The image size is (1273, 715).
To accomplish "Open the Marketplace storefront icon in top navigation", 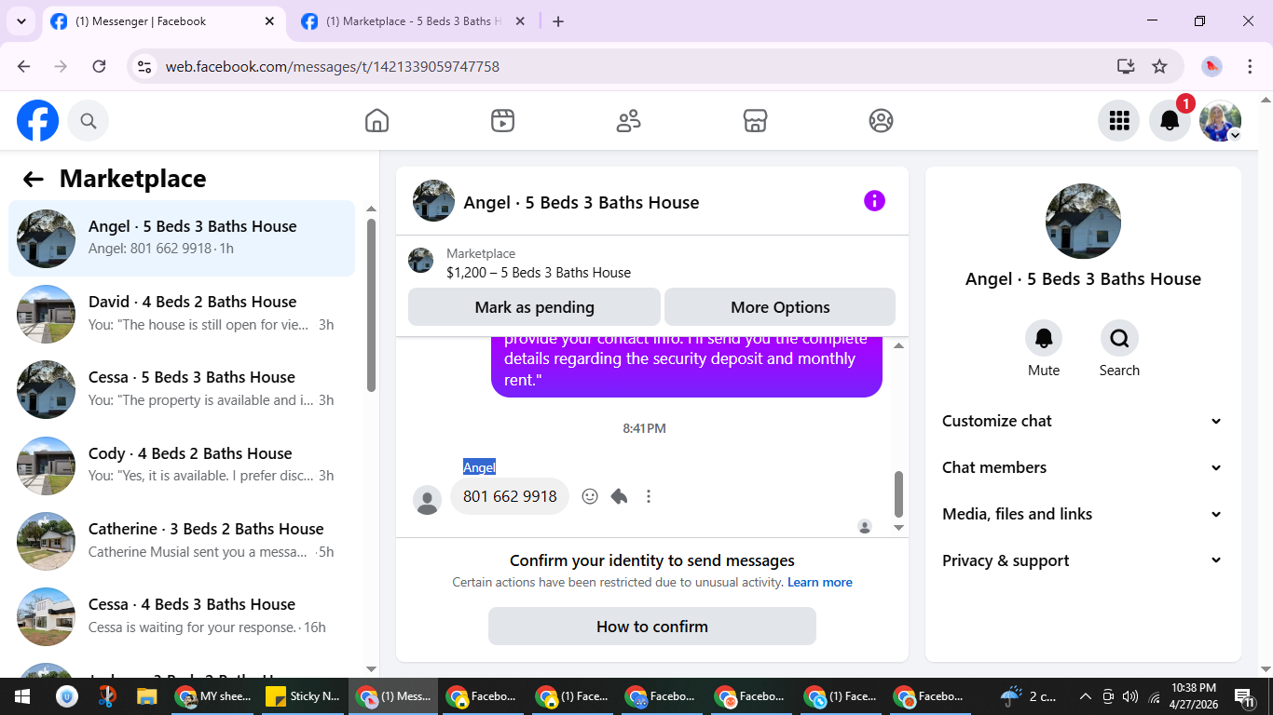I will tap(755, 121).
